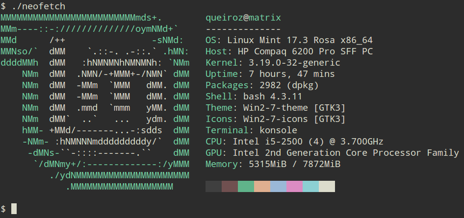The width and height of the screenshot is (464, 218).
Task: Click the Host line HP Compaq 6200
Action: pyautogui.click(x=289, y=51)
